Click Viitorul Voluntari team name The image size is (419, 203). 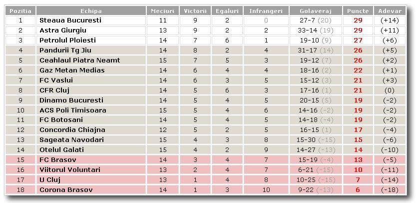70,170
